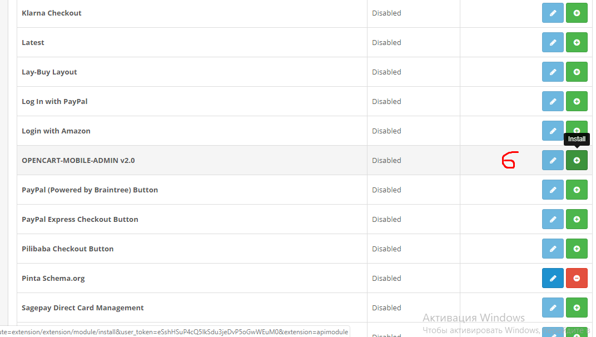Image resolution: width=596 pixels, height=337 pixels.
Task: Edit the Latest module
Action: click(553, 42)
